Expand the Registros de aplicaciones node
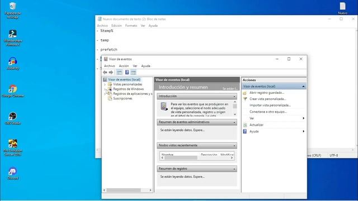The height and width of the screenshot is (201, 358). 105,94
